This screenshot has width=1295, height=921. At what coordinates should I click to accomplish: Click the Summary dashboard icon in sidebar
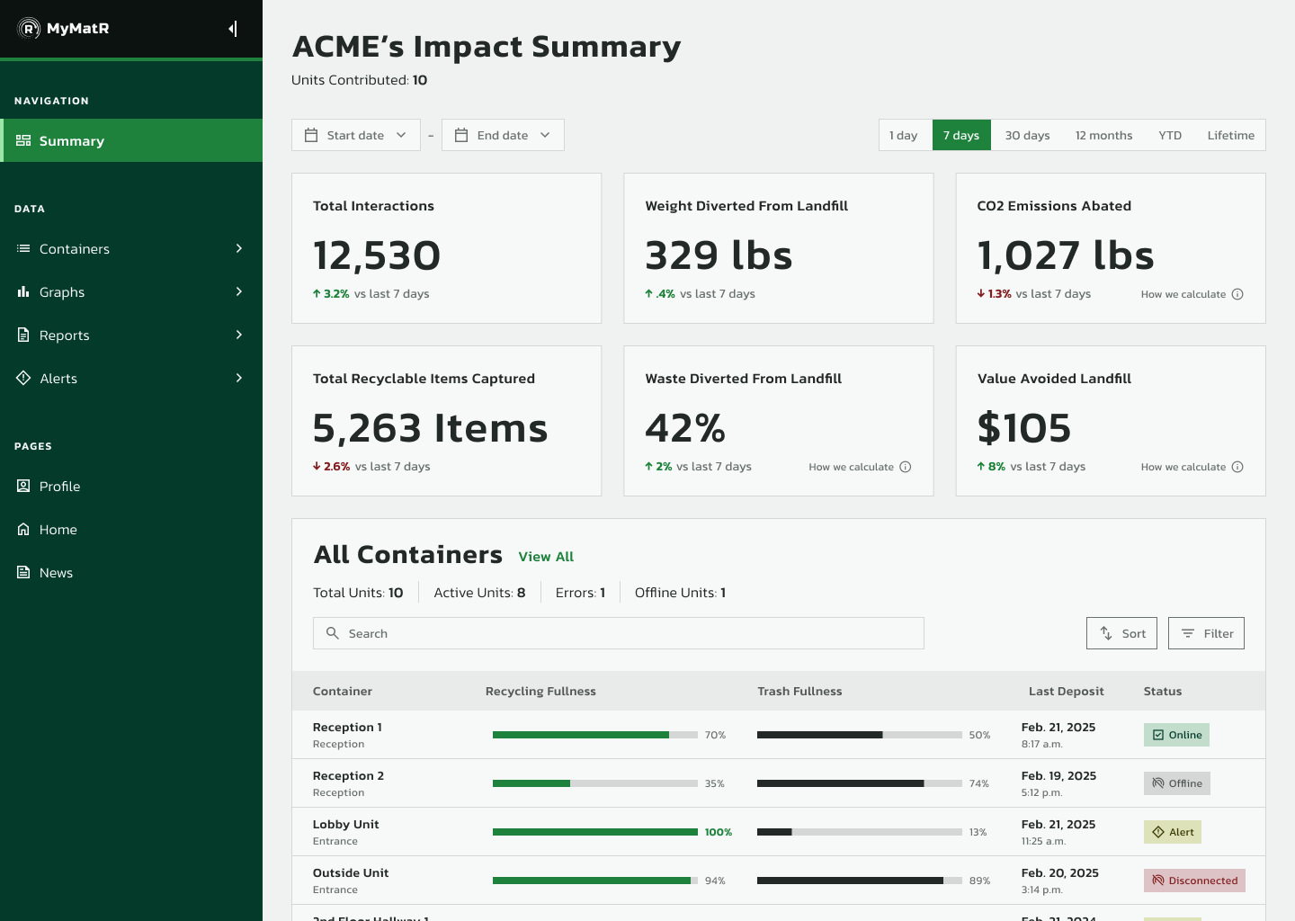[x=23, y=140]
